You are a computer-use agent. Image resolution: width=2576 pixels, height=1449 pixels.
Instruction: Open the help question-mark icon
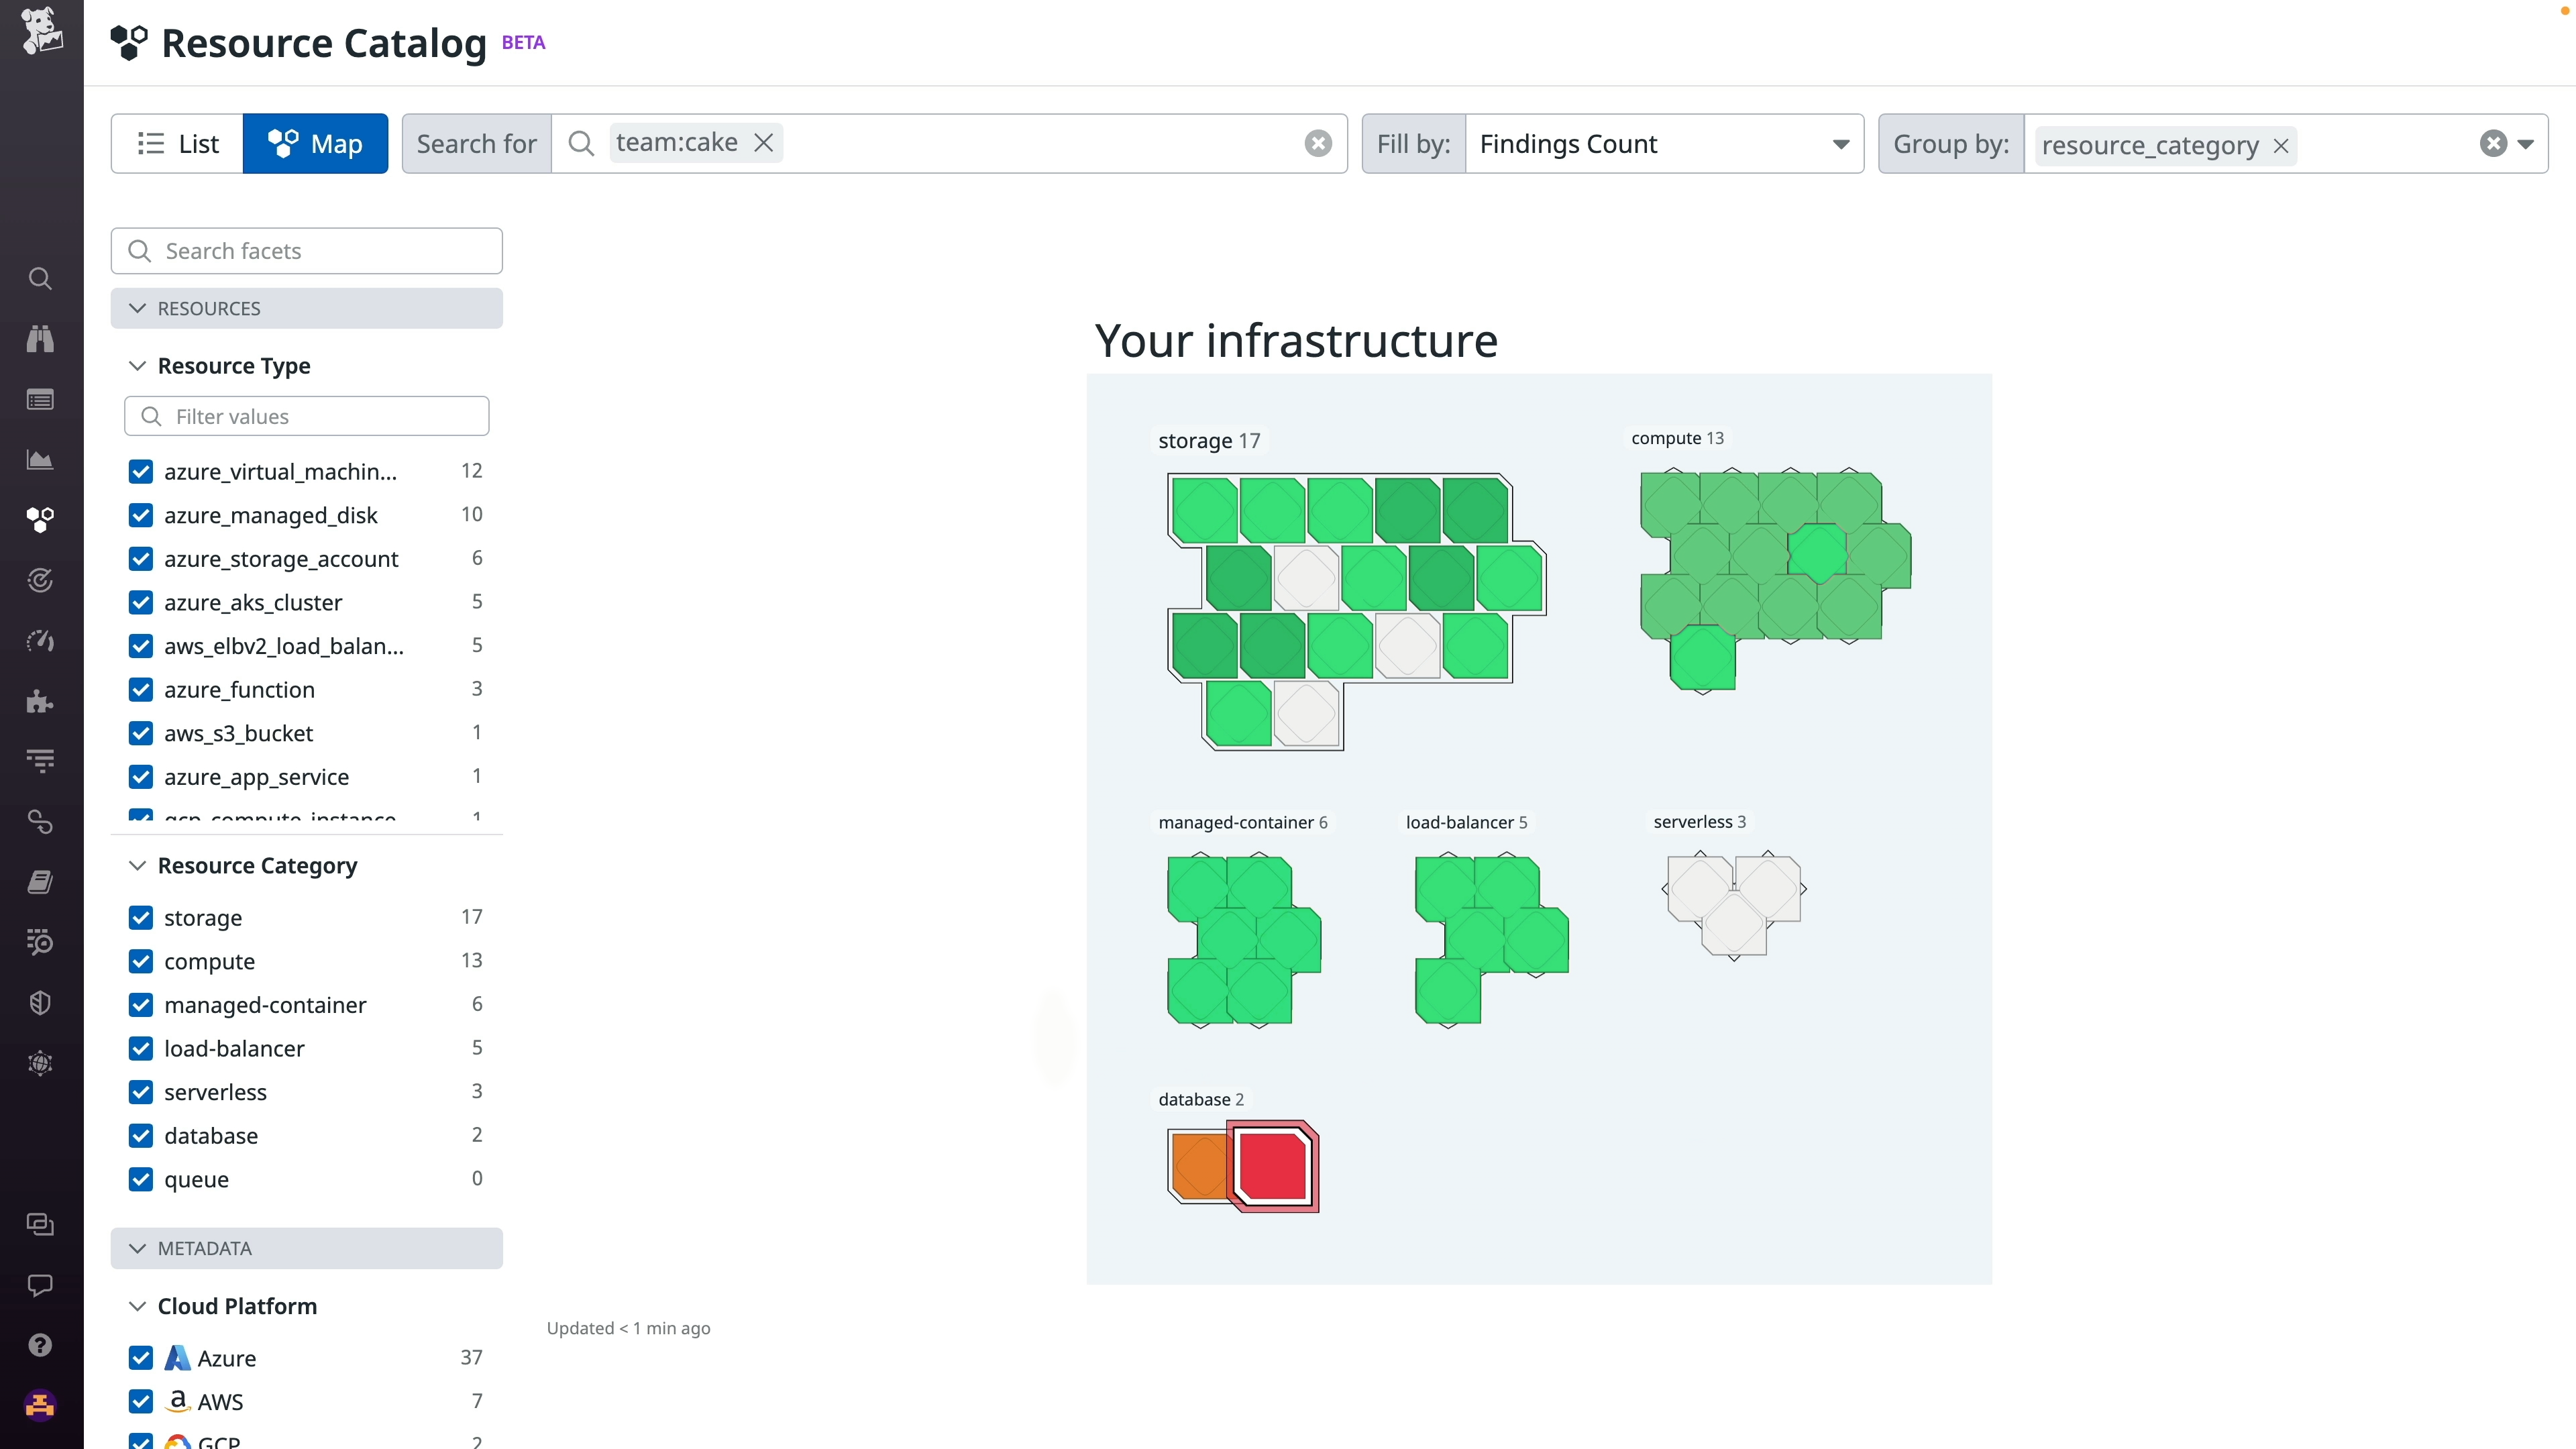[x=40, y=1344]
